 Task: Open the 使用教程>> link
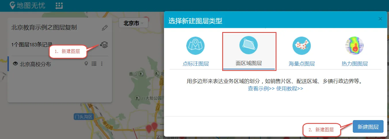pyautogui.click(x=290, y=88)
